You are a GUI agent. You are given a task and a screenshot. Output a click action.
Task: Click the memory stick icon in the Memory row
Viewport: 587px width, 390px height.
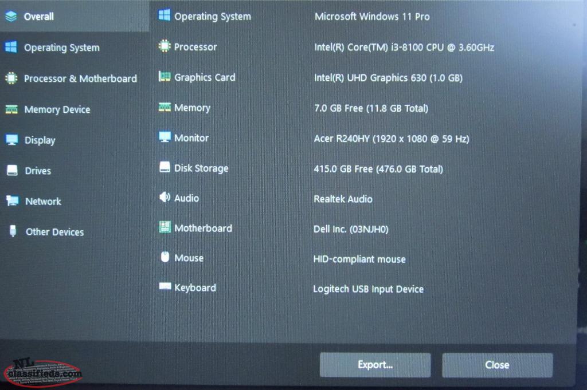pyautogui.click(x=165, y=107)
